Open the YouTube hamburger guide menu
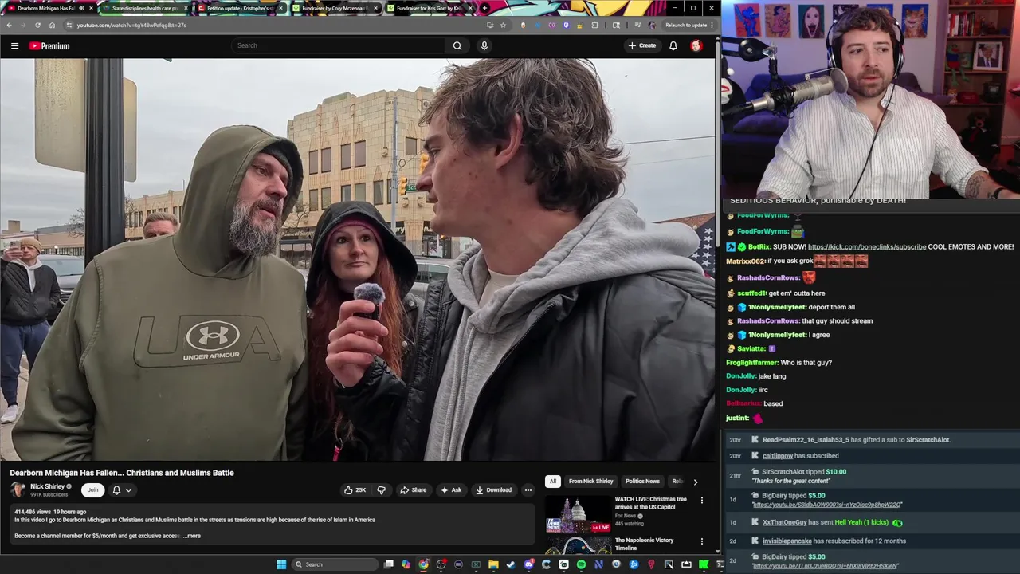The height and width of the screenshot is (574, 1020). click(14, 46)
